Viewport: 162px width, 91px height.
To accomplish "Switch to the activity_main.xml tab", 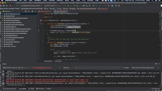I will coord(45,11).
